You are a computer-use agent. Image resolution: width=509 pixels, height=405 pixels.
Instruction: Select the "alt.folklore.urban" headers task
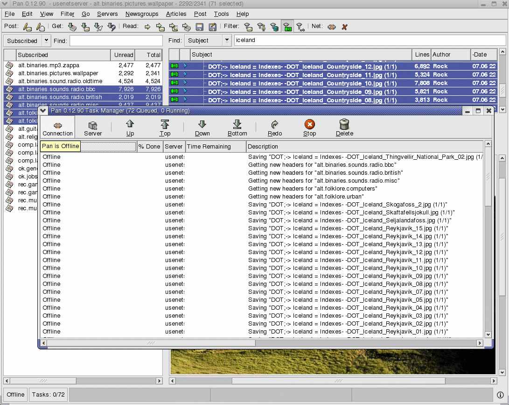(262, 197)
